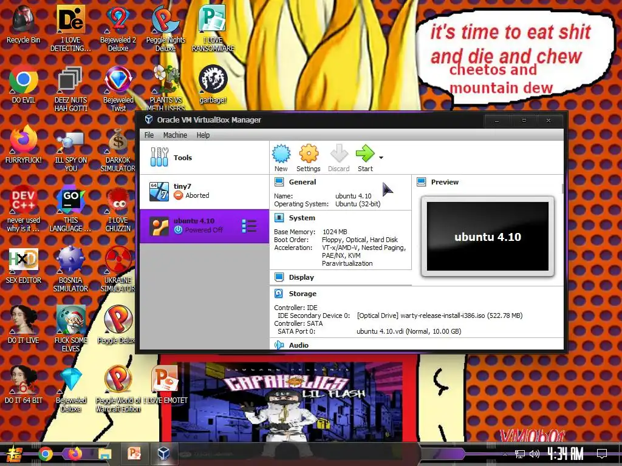Click the General section header
622x466 pixels.
(302, 182)
